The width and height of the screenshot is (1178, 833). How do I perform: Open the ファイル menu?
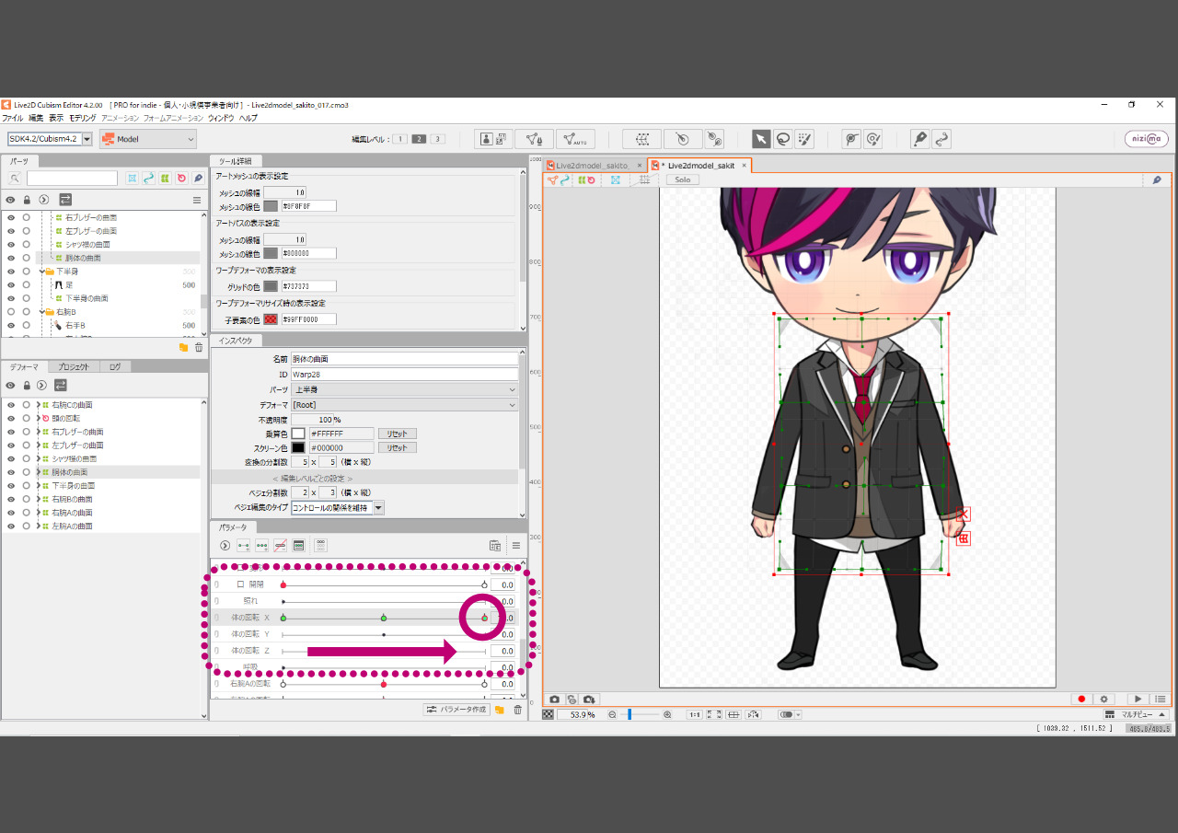(x=13, y=118)
